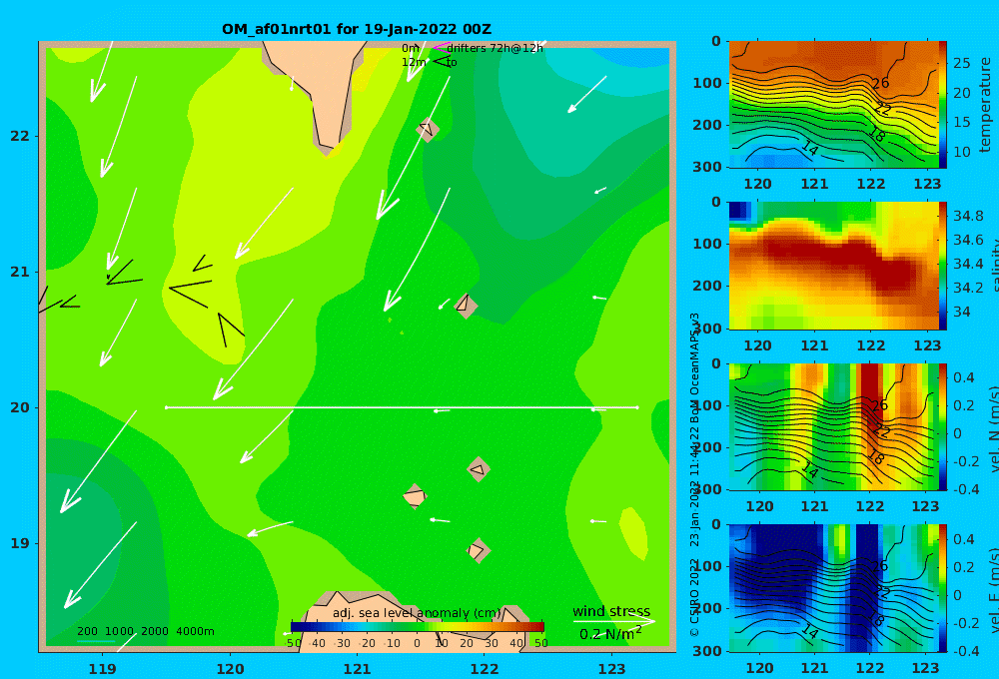Click latitude tick label 21 on the map

(20, 272)
